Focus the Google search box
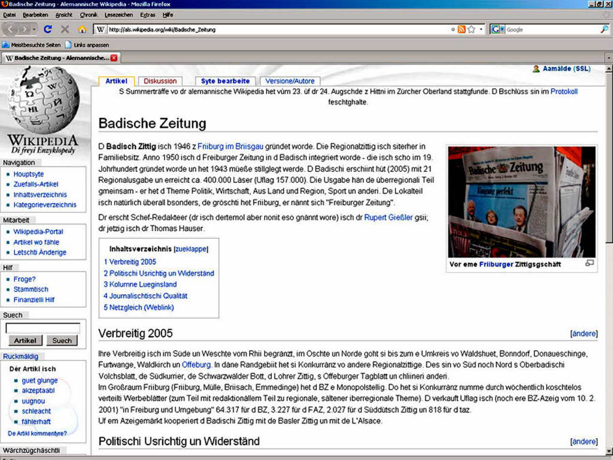613x460 pixels. point(552,29)
